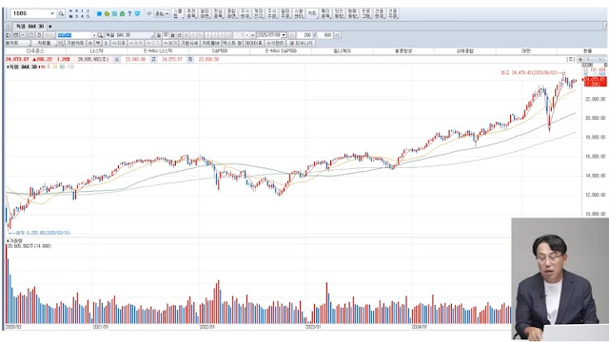Select the daily (일) period toggle
This screenshot has height=342, width=609.
click(159, 35)
